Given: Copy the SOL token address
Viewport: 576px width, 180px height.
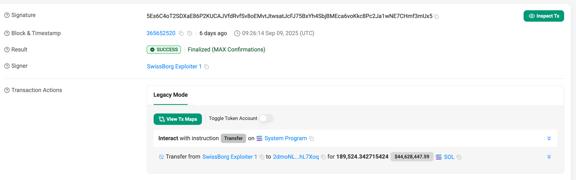Looking at the screenshot, I should (459, 157).
